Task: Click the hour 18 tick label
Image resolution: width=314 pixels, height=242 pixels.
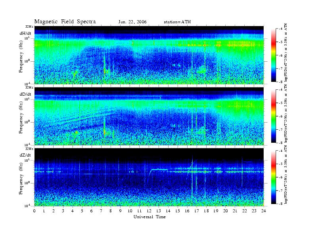Action: [206, 211]
